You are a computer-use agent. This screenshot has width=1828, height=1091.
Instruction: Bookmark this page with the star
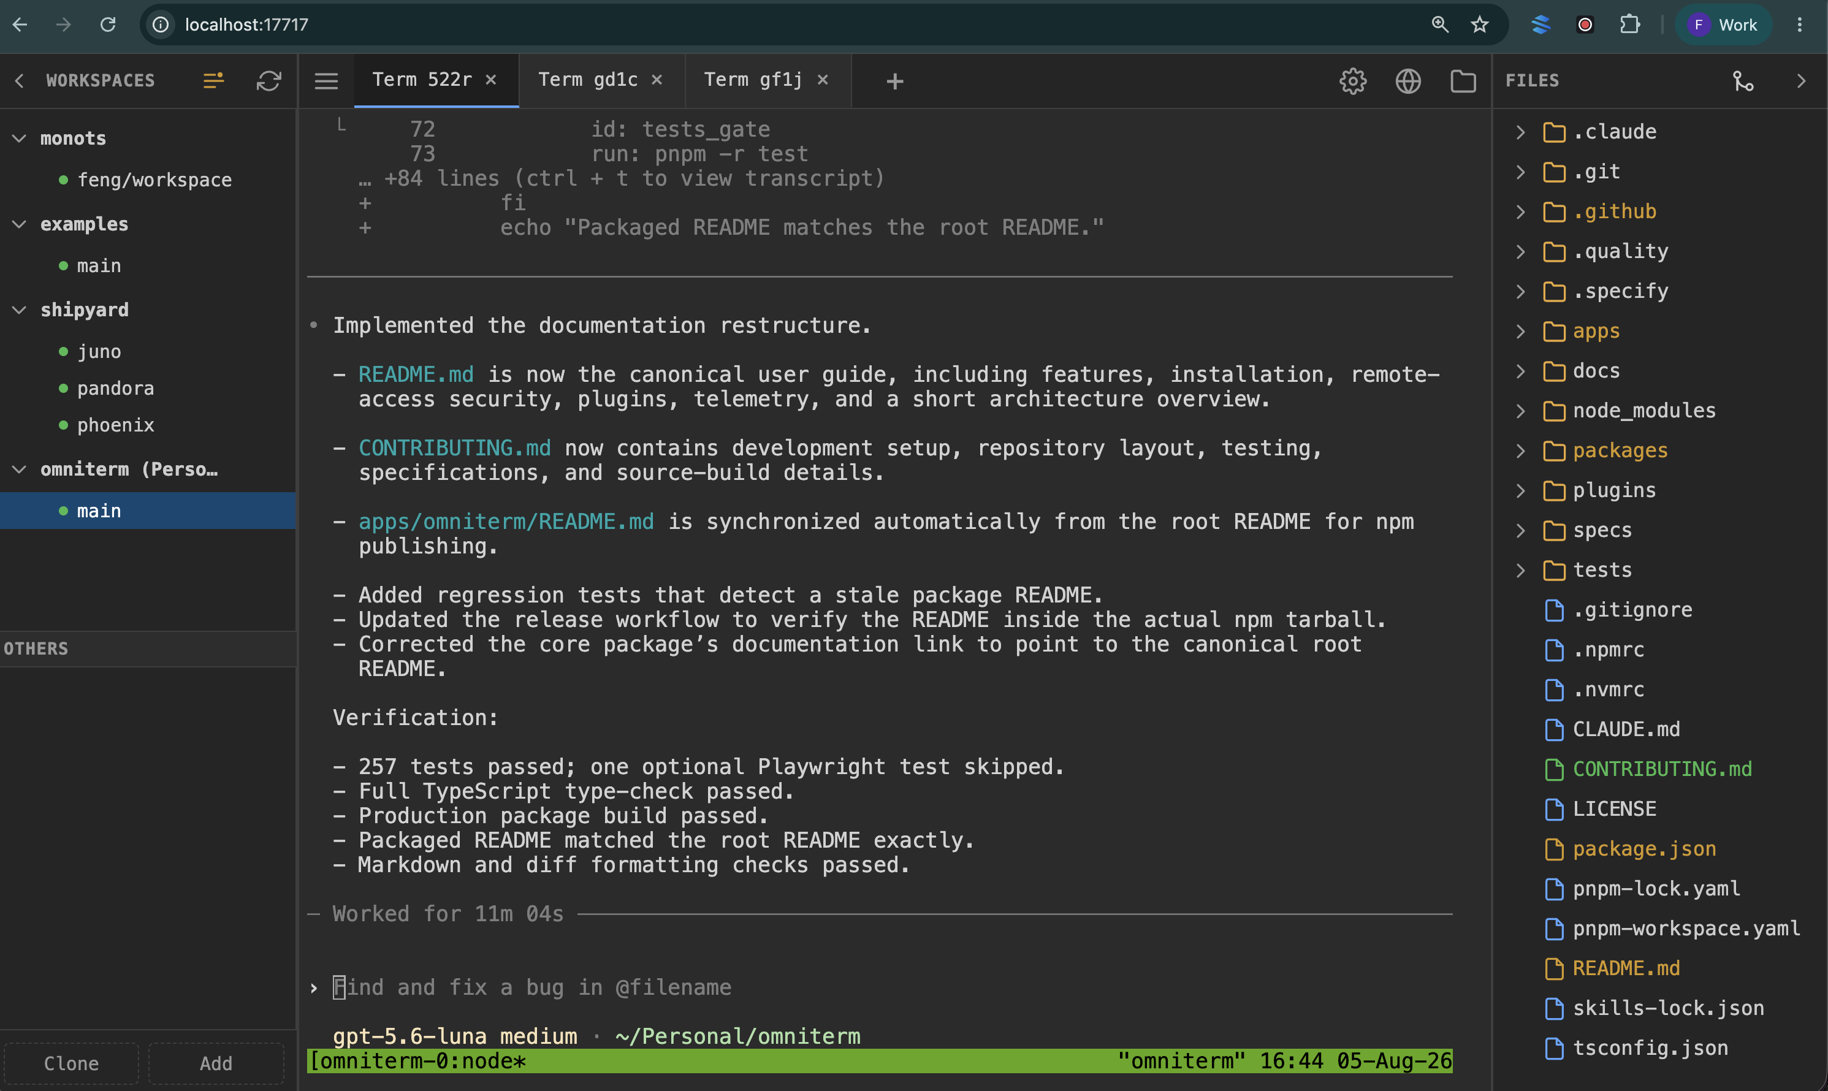point(1480,25)
